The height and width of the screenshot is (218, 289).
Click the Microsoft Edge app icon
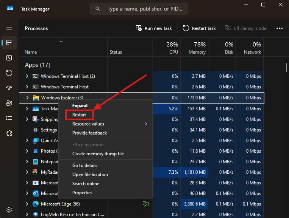pos(36,204)
